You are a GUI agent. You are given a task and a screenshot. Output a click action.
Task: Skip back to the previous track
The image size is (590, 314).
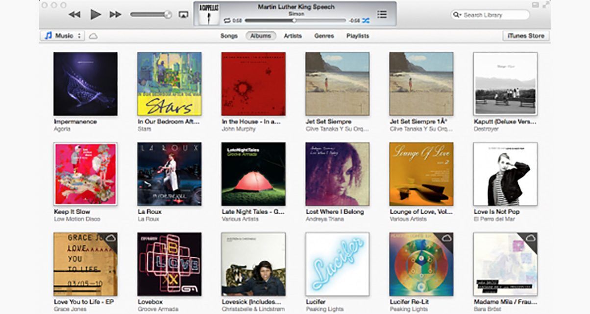[x=74, y=15]
